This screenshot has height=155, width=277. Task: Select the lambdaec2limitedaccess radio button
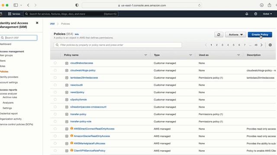(55, 77)
